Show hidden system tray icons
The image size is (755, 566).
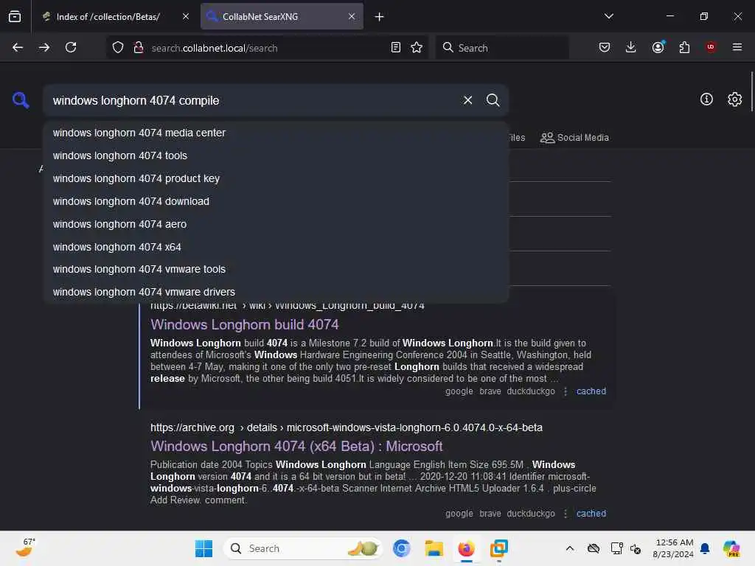(x=570, y=548)
